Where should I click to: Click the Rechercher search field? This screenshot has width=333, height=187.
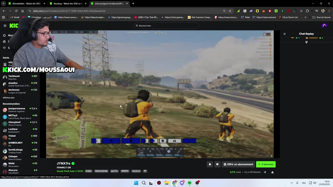166,26
